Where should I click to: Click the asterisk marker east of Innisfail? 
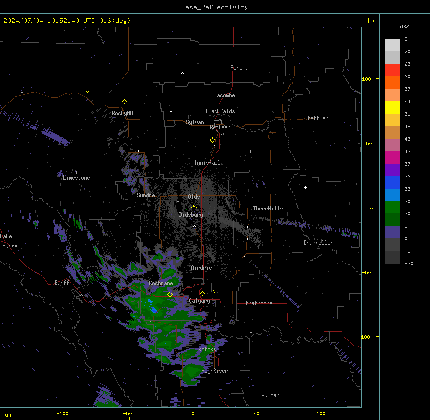click(250, 151)
